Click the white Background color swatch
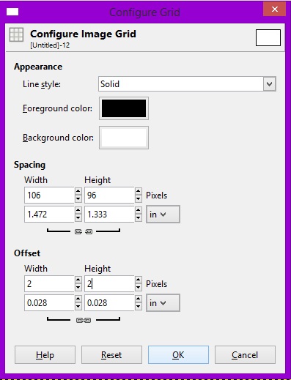291x380 pixels. [124, 138]
